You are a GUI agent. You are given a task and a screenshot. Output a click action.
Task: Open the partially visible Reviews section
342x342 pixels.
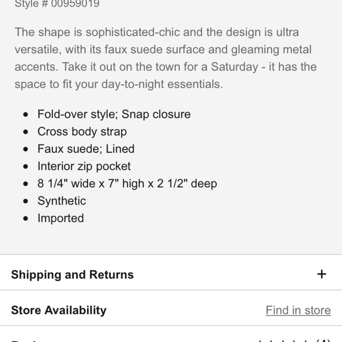point(27,340)
